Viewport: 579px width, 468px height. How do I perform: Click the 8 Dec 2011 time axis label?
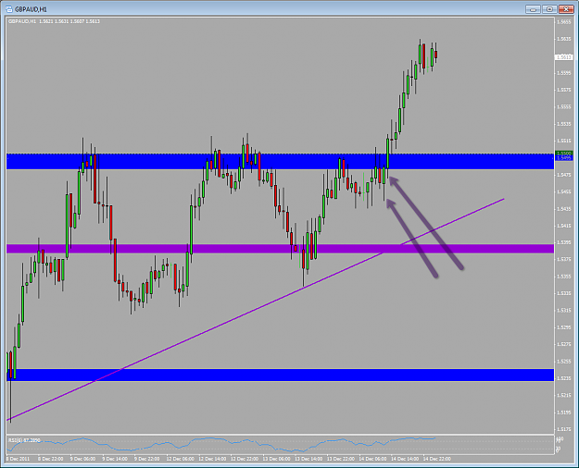coord(18,459)
